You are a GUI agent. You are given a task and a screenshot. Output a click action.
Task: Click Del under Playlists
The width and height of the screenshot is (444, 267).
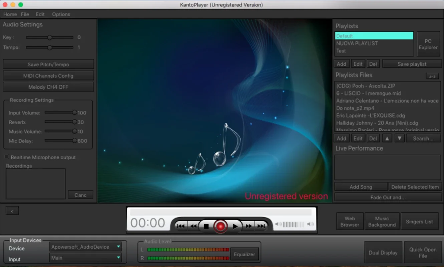pyautogui.click(x=373, y=64)
